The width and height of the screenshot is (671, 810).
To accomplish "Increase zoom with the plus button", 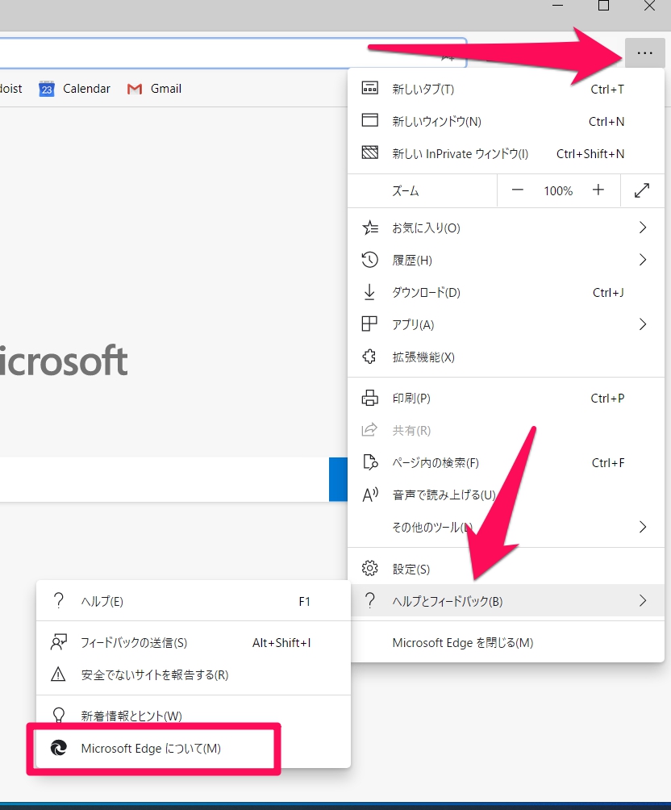I will click(598, 191).
